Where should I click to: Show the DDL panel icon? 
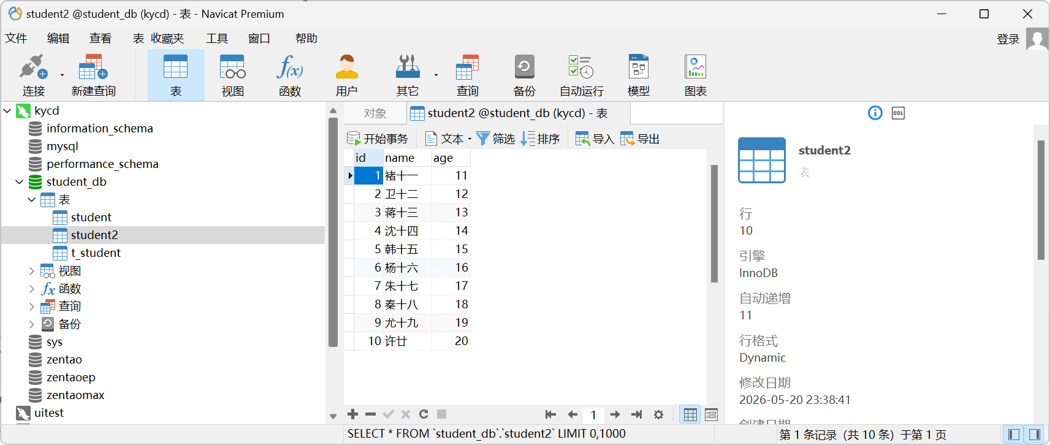click(898, 113)
